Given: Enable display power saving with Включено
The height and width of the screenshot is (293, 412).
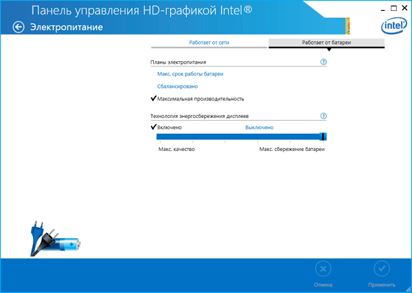Looking at the screenshot, I should pos(169,128).
